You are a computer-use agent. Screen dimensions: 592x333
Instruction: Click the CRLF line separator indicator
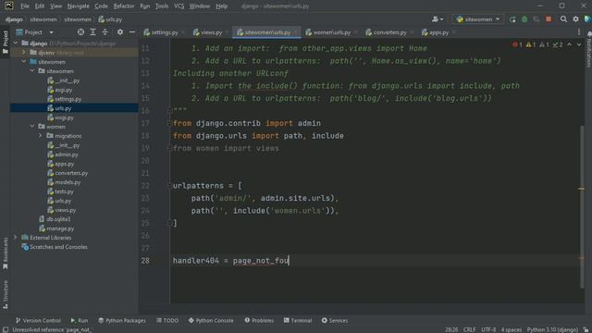pos(469,329)
